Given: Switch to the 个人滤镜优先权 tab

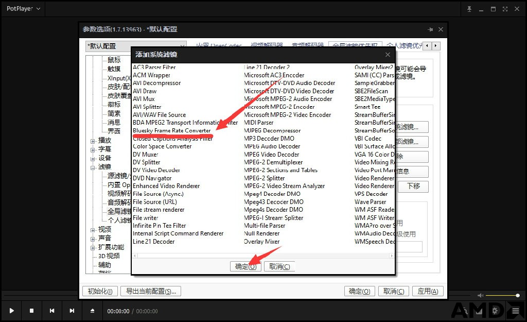Looking at the screenshot, I should [403, 45].
